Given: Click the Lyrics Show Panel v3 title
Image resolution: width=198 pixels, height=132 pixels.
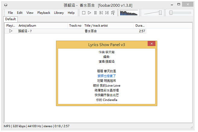Looking at the screenshot, I should tap(107, 45).
